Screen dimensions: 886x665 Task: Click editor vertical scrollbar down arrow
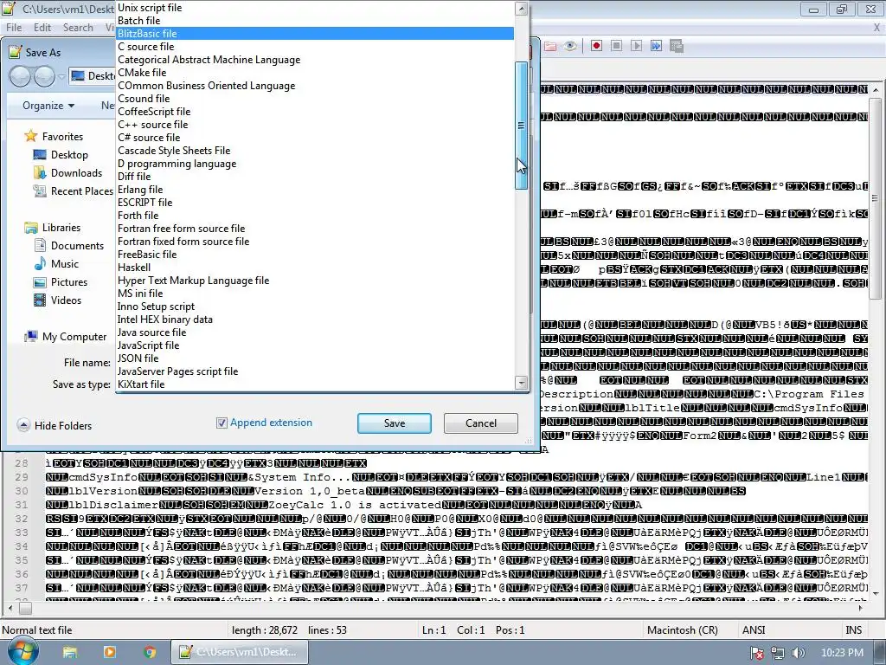point(876,593)
